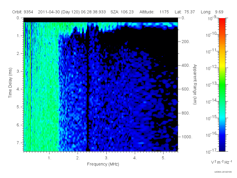
Task: Click the 'Frequency (MHz)' axis label
Action: (103, 164)
